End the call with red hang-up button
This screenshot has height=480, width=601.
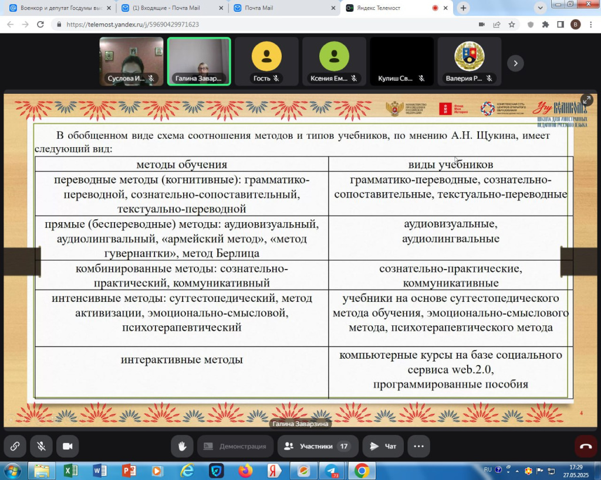pos(586,447)
